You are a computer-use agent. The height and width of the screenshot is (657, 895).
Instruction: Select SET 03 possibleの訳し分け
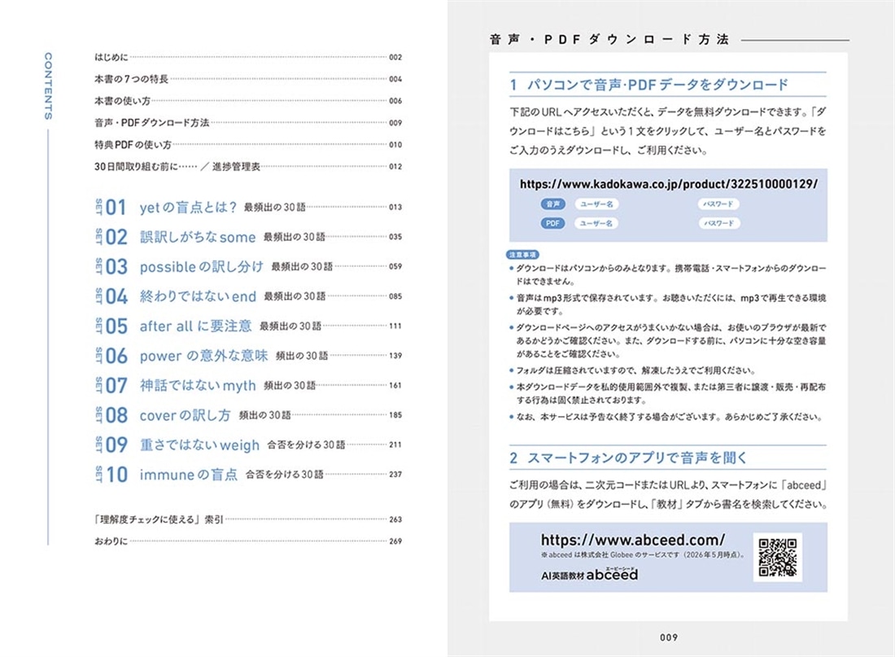(x=247, y=266)
